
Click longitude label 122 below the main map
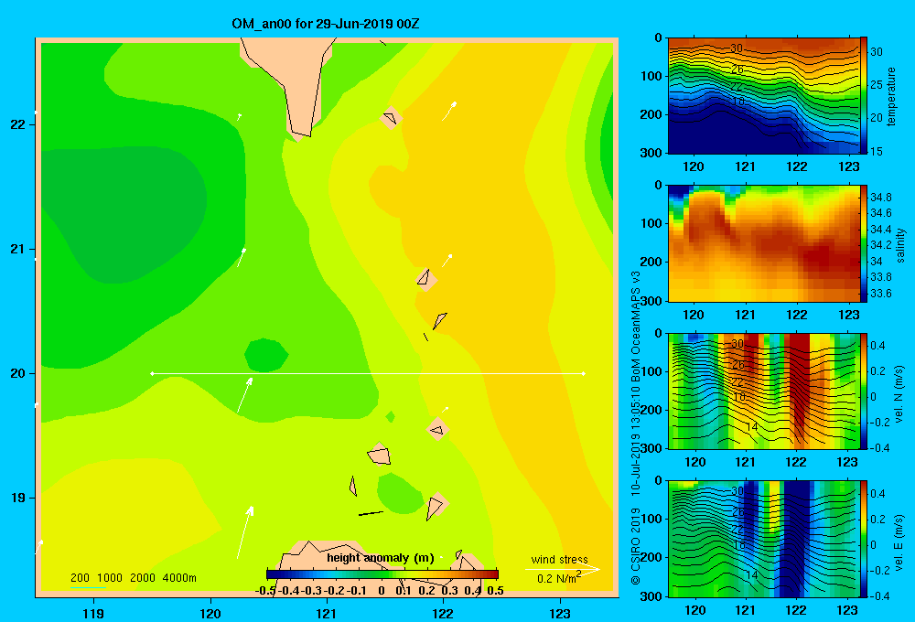coord(443,613)
